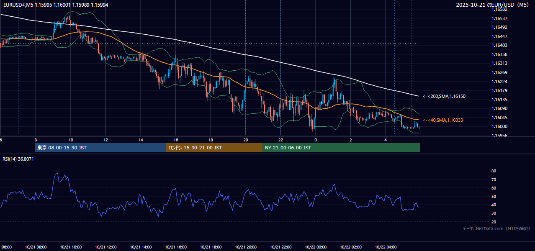
Task: Click the 2025-10-21 EUR/USD (M5) title
Action: 493,5
